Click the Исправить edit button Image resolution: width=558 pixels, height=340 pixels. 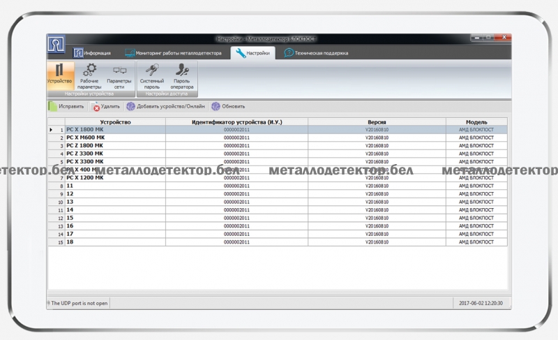coord(66,107)
